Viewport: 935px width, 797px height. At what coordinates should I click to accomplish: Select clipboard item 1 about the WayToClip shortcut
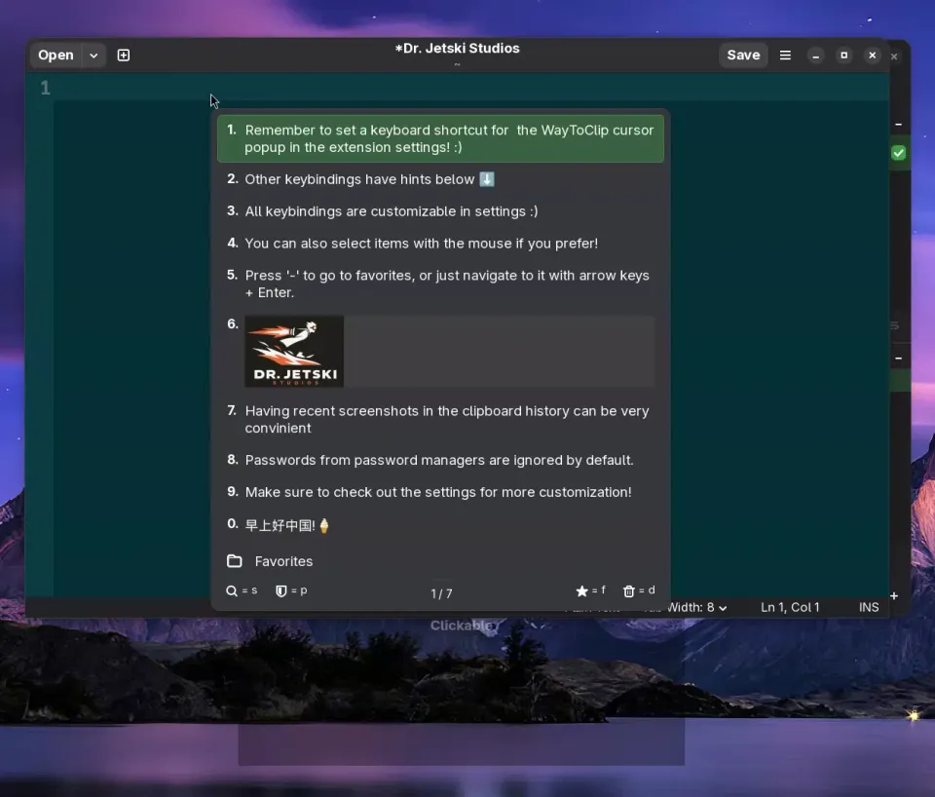(440, 138)
